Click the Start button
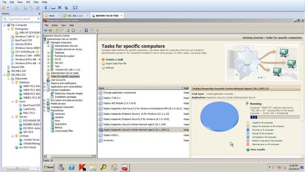The width and height of the screenshot is (305, 172). 49,167
